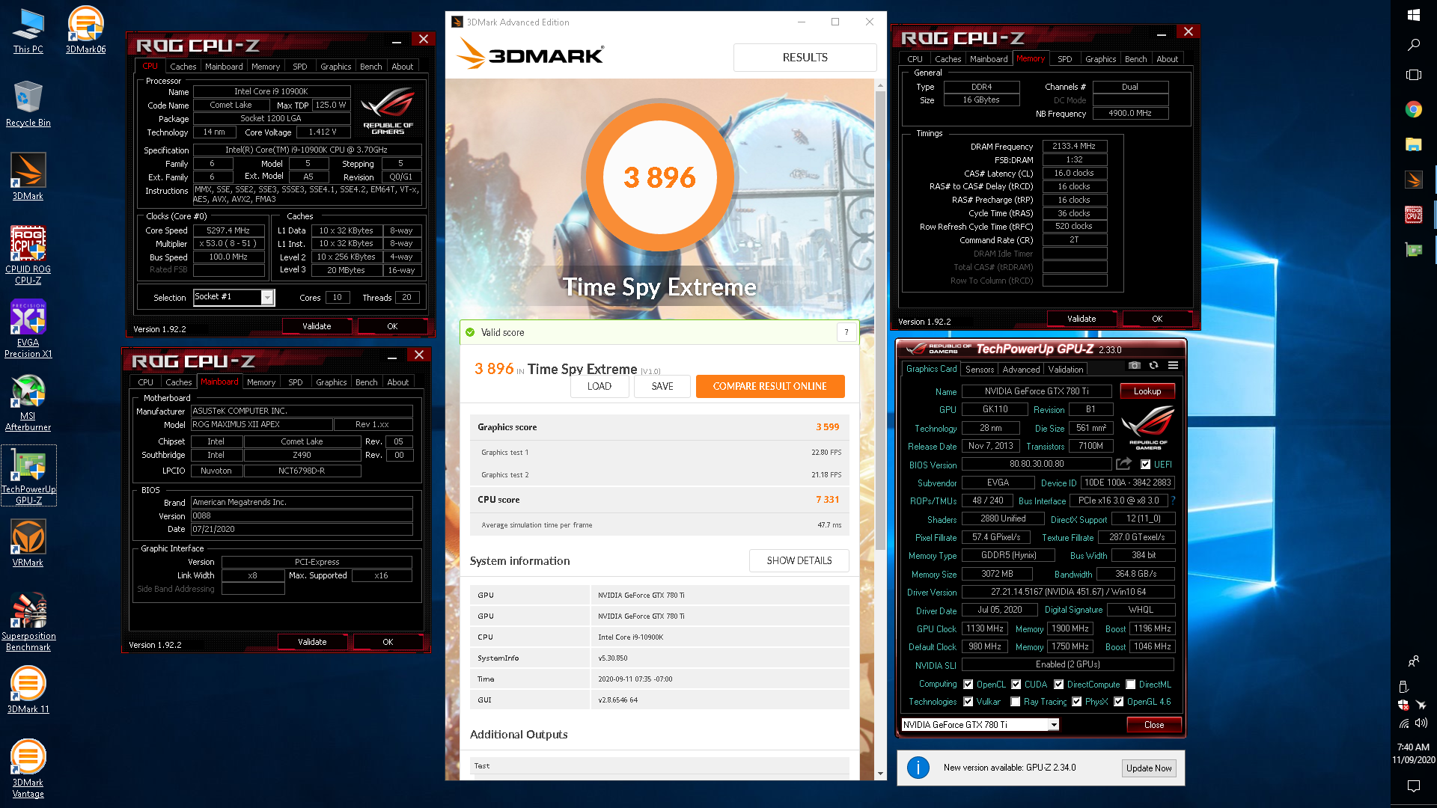Switch to Validation tab in GPU-Z

click(x=1066, y=370)
